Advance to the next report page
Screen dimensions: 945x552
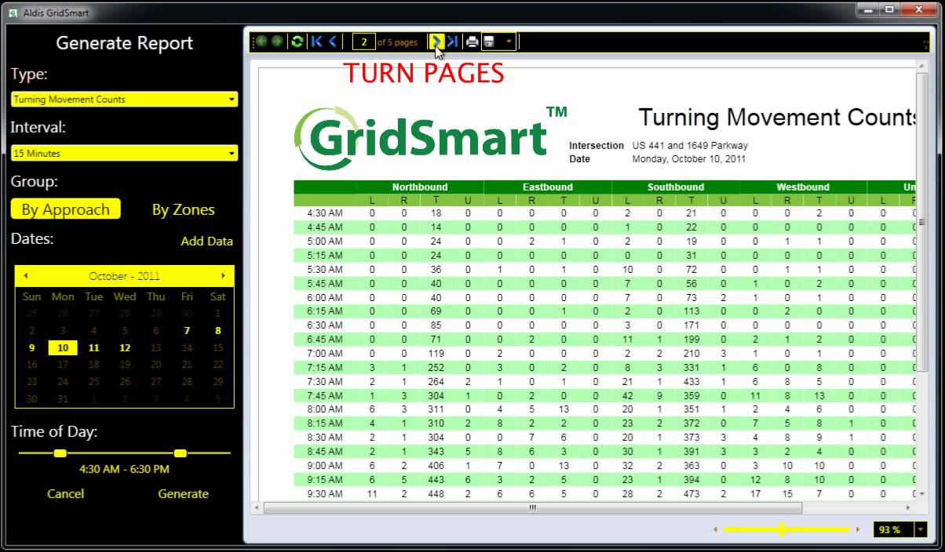click(437, 42)
